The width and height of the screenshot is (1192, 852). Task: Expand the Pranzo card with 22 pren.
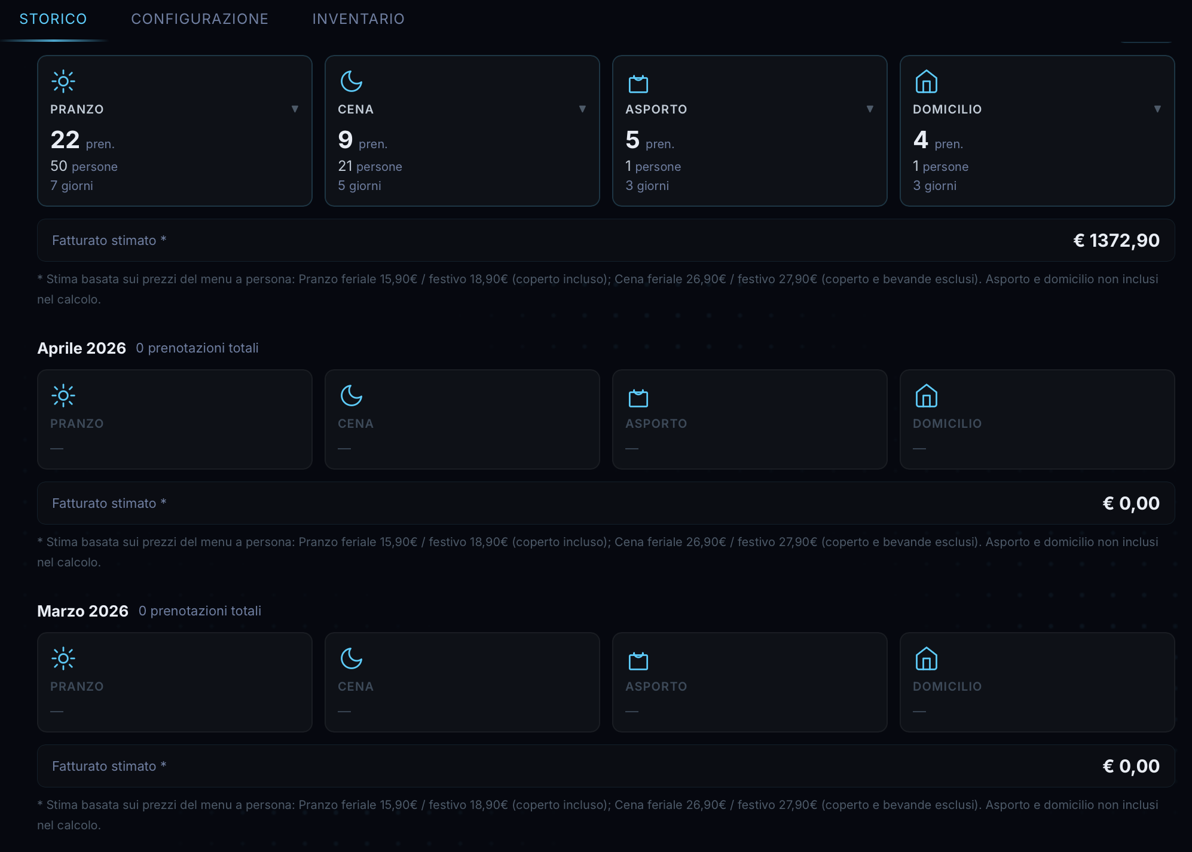[295, 109]
